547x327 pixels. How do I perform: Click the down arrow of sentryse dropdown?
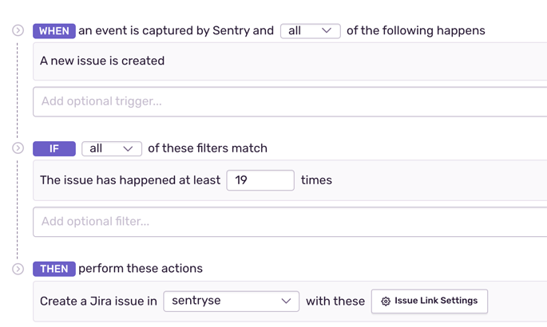point(286,301)
